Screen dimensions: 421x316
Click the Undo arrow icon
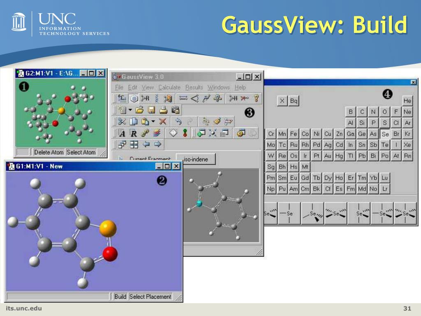(x=178, y=121)
